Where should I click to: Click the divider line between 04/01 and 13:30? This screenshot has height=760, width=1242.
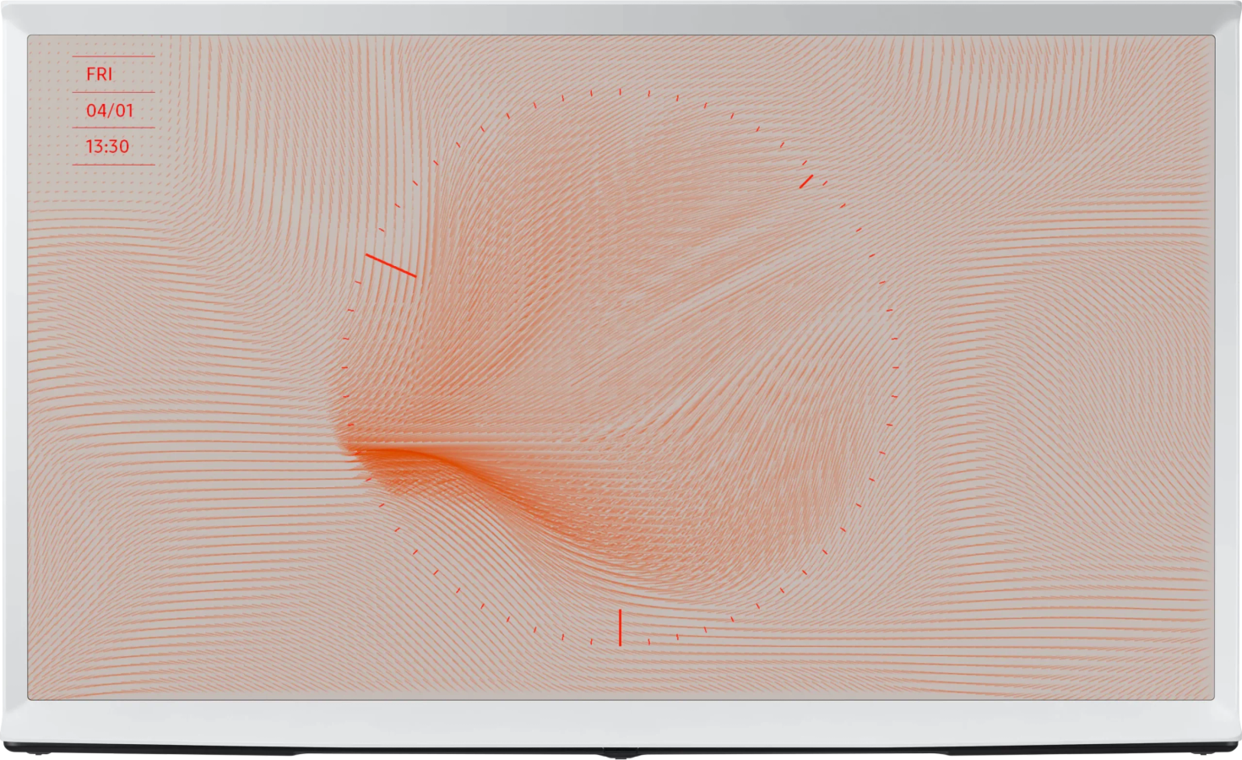[x=113, y=128]
